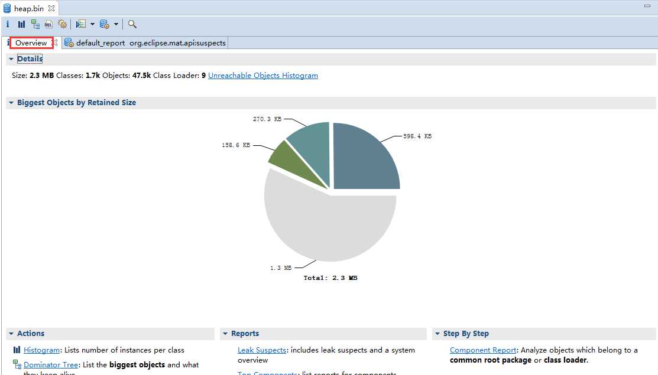This screenshot has width=658, height=375.
Task: Open the Unreachable Objects Histogram link
Action: [263, 76]
